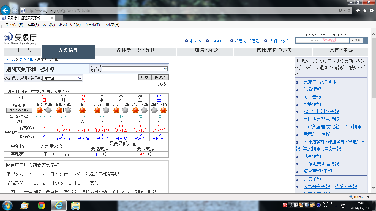The image size is (376, 211).
Task: Follow the 気象警報・注意報 link
Action: pyautogui.click(x=320, y=82)
